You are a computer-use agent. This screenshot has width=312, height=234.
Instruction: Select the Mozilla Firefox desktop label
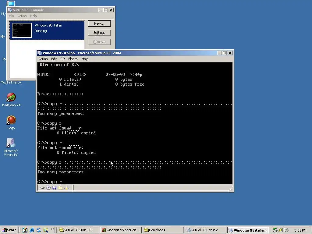pyautogui.click(x=11, y=82)
